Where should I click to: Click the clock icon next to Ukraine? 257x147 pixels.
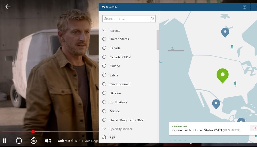coord(104,93)
